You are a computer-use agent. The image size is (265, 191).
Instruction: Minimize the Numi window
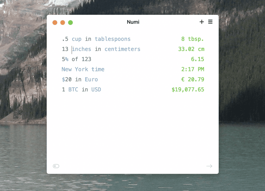pos(62,23)
